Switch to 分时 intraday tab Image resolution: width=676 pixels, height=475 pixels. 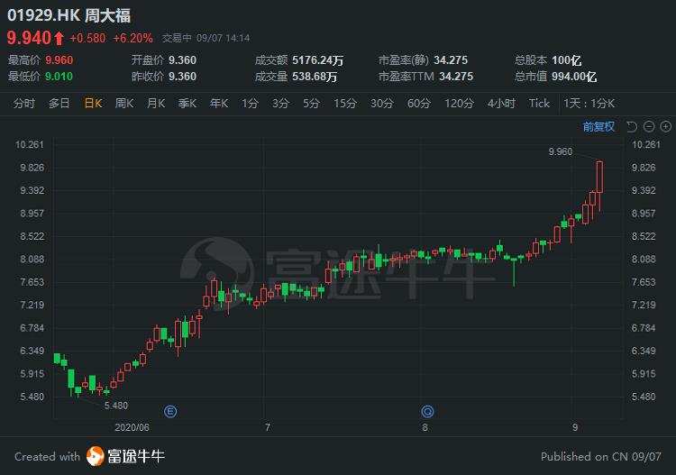tap(24, 104)
